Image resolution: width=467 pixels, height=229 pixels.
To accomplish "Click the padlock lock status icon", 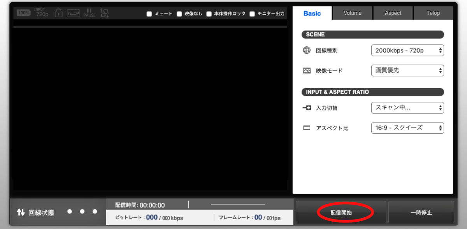I will (x=58, y=13).
